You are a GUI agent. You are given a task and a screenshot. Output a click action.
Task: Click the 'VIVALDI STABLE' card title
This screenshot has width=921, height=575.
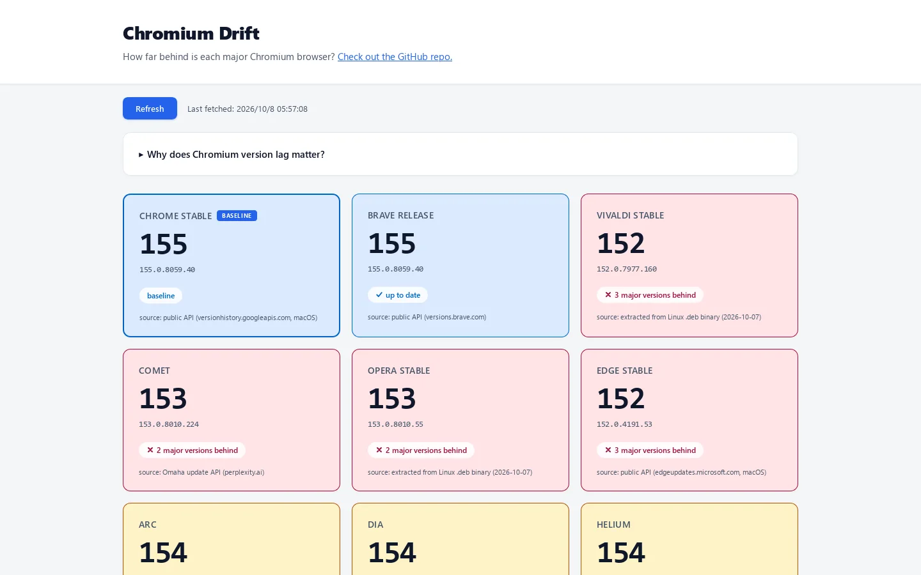[x=630, y=215]
